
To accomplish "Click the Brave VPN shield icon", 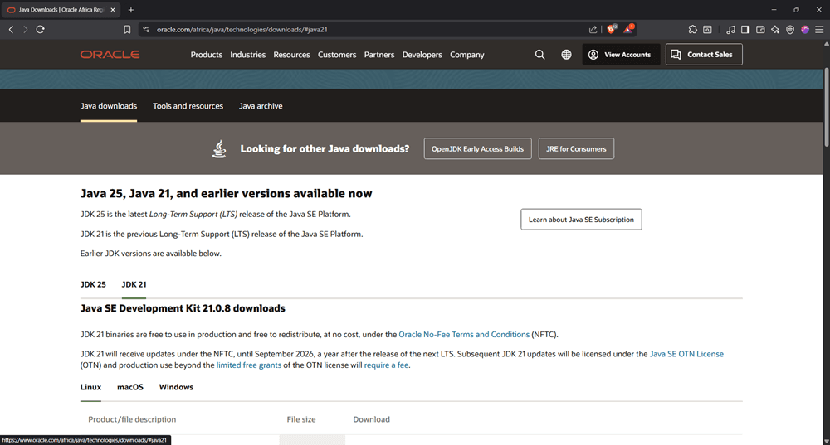I will point(790,29).
